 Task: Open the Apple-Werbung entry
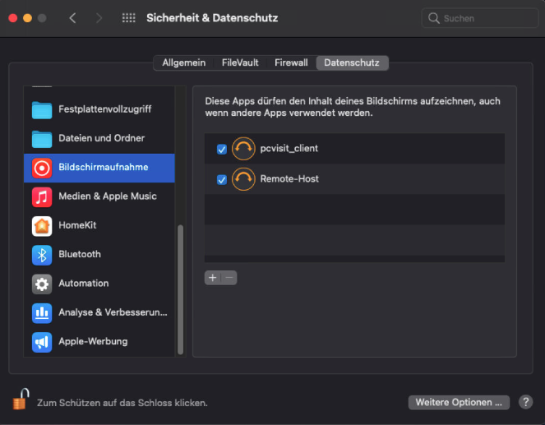(x=92, y=341)
